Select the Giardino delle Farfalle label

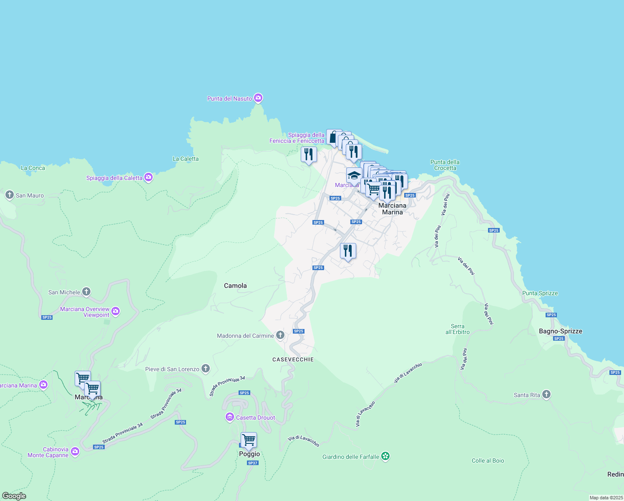(x=351, y=457)
